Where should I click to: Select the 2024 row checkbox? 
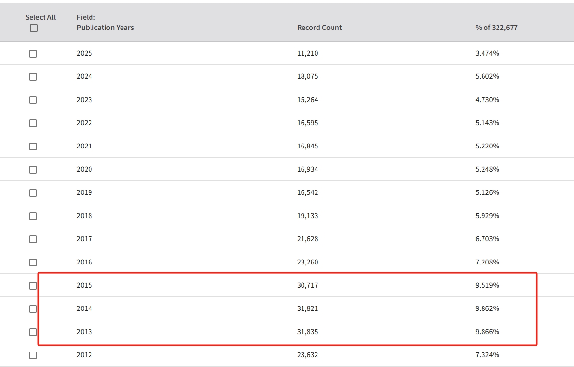[33, 77]
